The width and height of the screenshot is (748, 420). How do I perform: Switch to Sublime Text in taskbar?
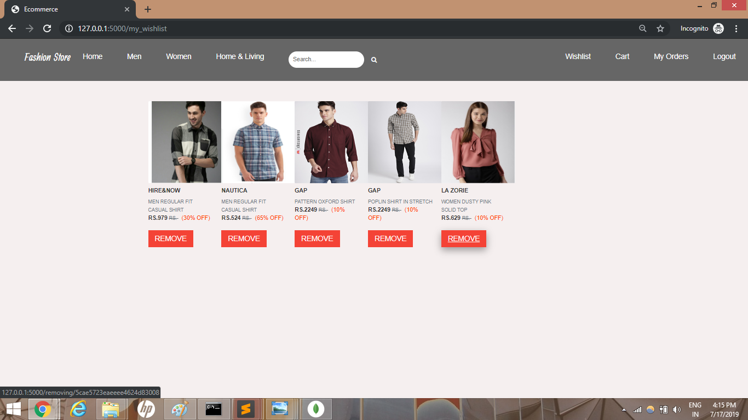point(246,409)
